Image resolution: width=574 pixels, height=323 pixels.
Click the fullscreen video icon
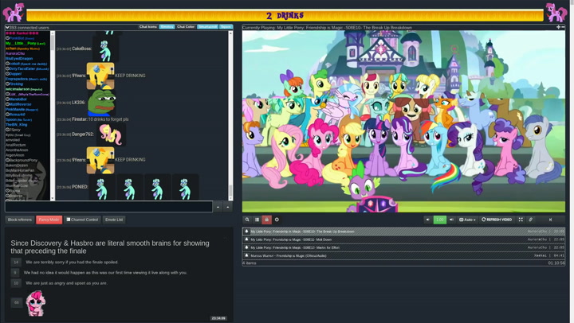(x=521, y=220)
